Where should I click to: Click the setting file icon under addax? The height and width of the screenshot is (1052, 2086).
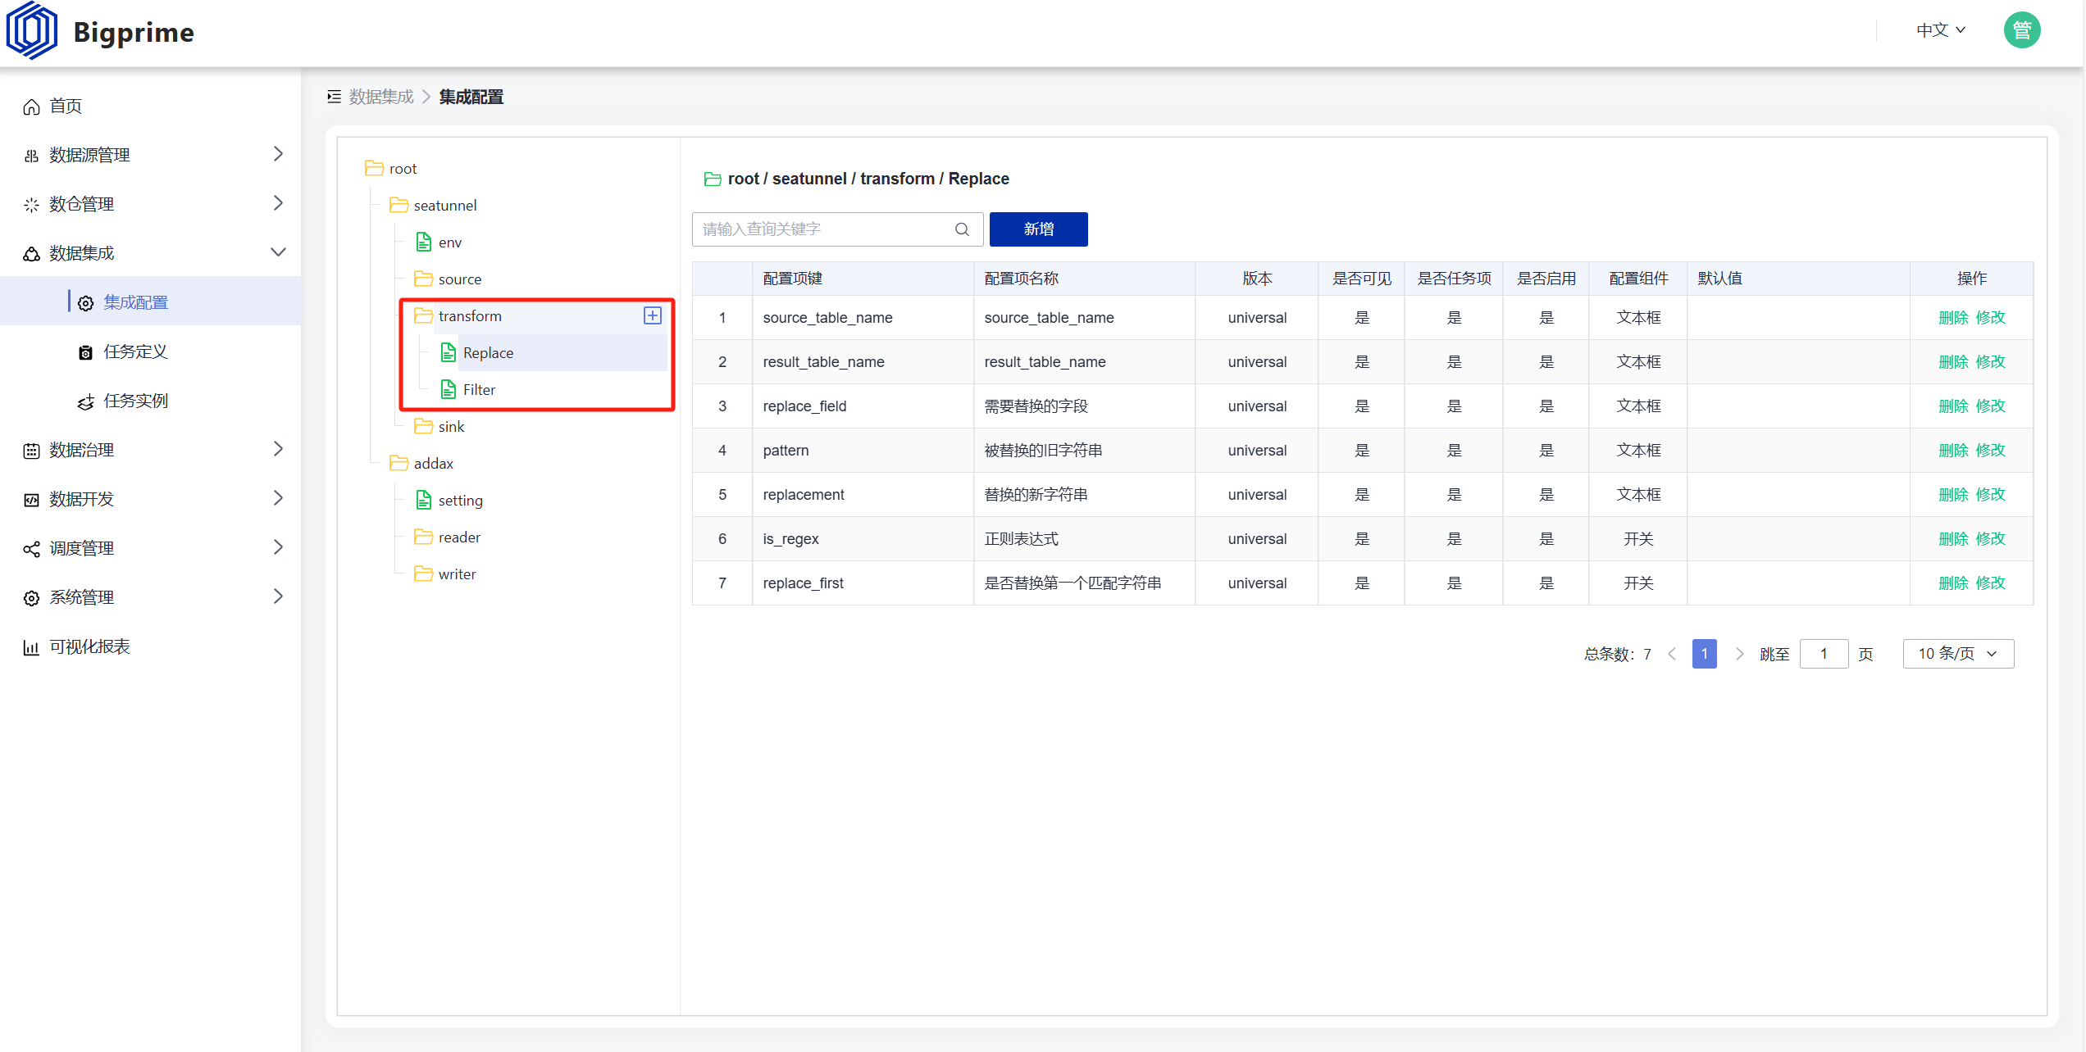[x=423, y=500]
